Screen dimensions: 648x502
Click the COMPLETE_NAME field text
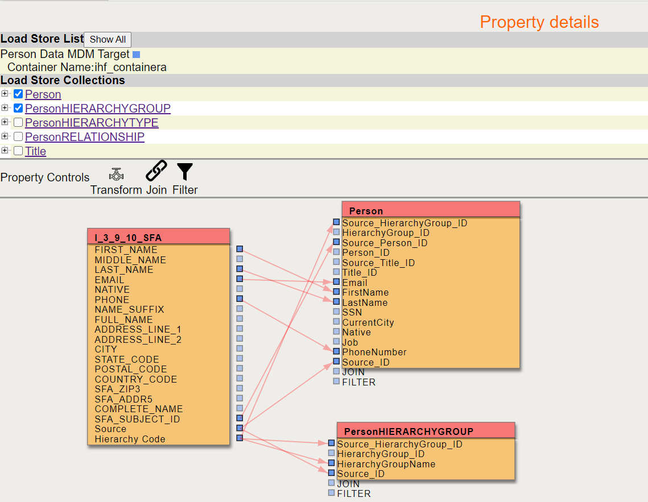point(138,409)
